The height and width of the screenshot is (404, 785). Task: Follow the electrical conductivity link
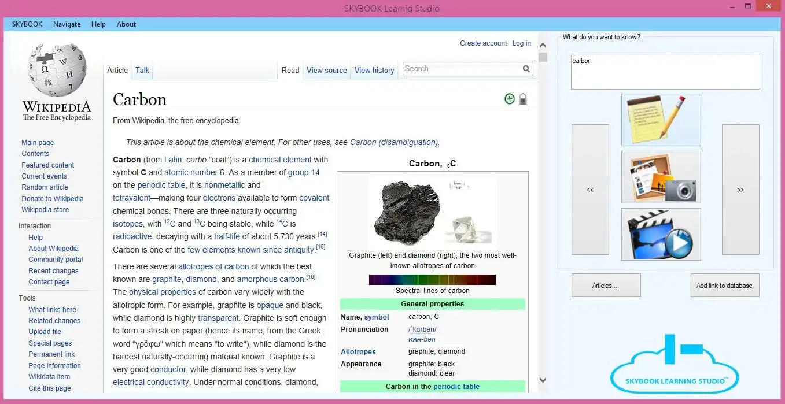[x=151, y=382]
